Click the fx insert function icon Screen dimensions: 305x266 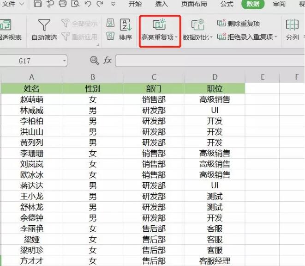(108, 60)
